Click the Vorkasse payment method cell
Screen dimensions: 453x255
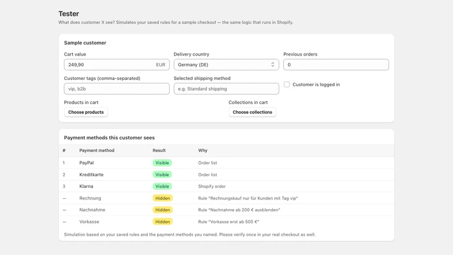pyautogui.click(x=89, y=222)
